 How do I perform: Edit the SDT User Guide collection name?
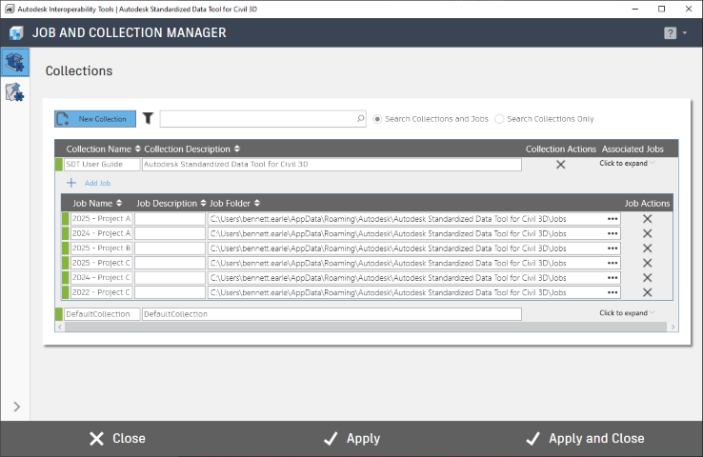pos(102,164)
